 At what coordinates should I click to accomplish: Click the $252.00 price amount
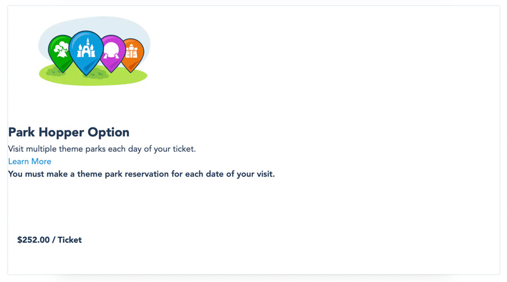[x=33, y=240]
